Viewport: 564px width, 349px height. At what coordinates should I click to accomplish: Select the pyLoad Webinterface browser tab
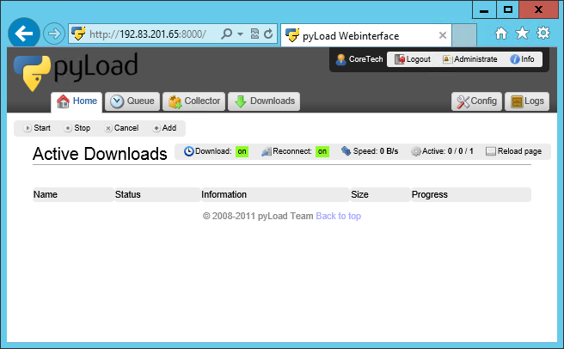point(365,35)
